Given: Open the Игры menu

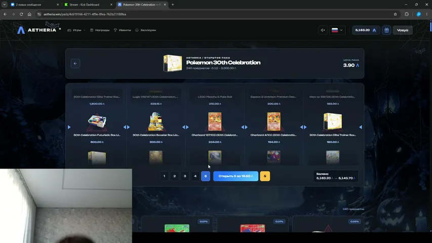Looking at the screenshot, I should click(76, 30).
